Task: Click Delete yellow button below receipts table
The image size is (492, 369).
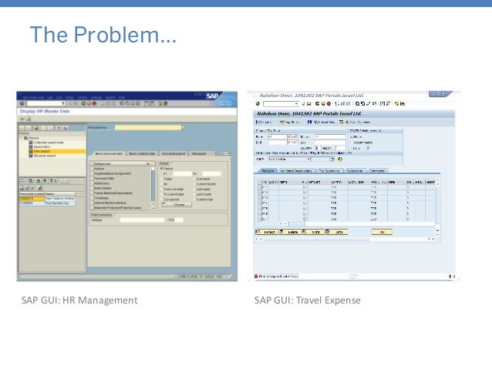Action: tap(290, 232)
